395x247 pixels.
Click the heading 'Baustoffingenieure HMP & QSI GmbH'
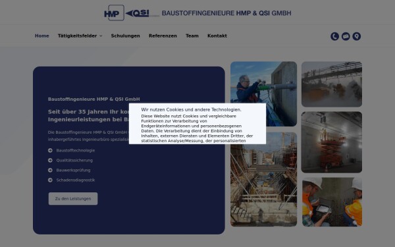tap(93, 99)
